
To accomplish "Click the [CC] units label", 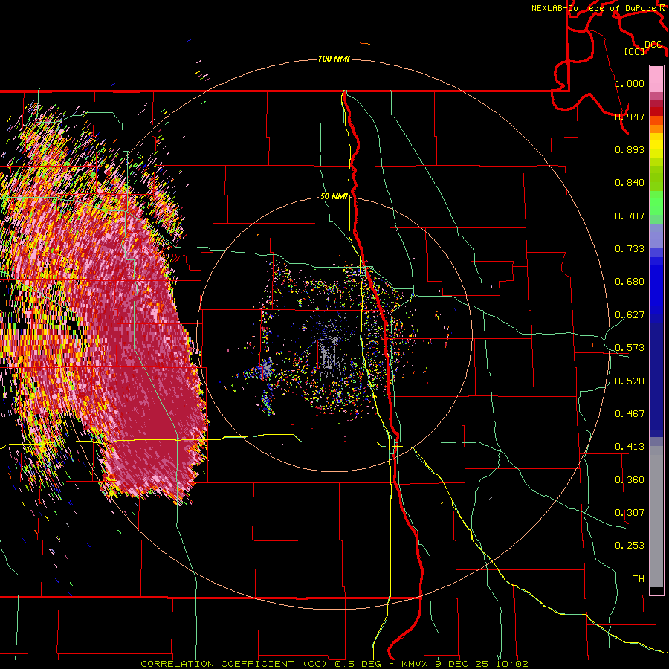I will (635, 51).
